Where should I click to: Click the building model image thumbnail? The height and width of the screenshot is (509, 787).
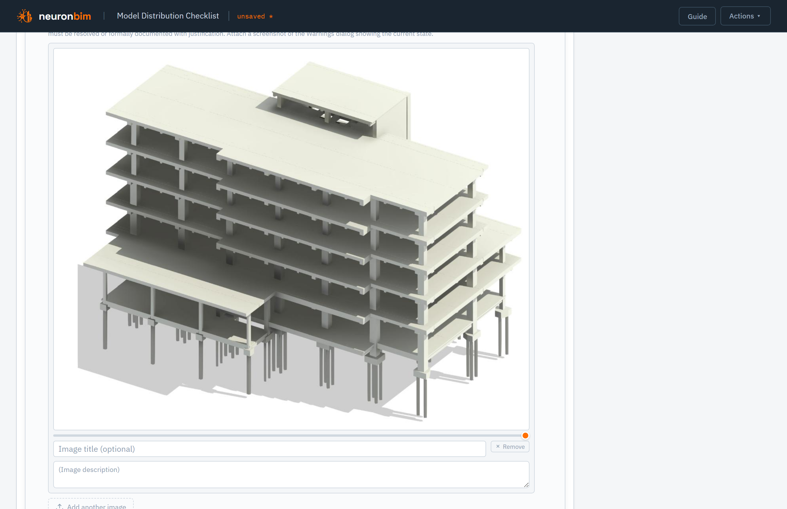[x=291, y=239]
